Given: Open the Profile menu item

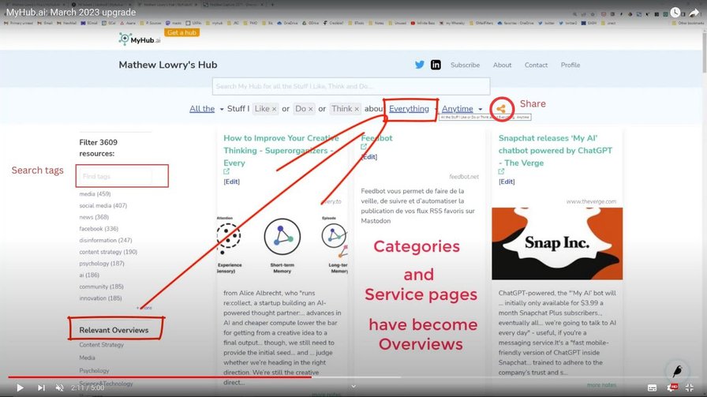Looking at the screenshot, I should pos(570,65).
